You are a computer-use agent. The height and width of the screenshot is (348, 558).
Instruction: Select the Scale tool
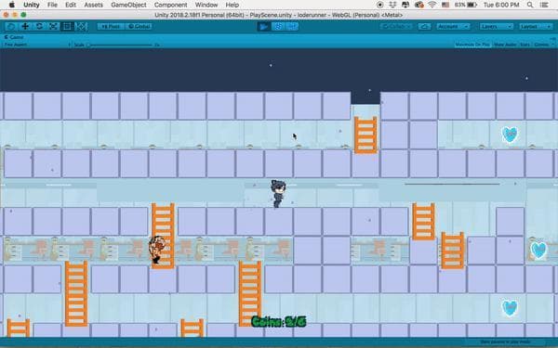coord(53,26)
